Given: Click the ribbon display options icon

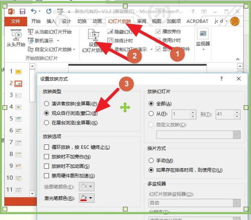Looking at the screenshot, I should coord(204,11).
